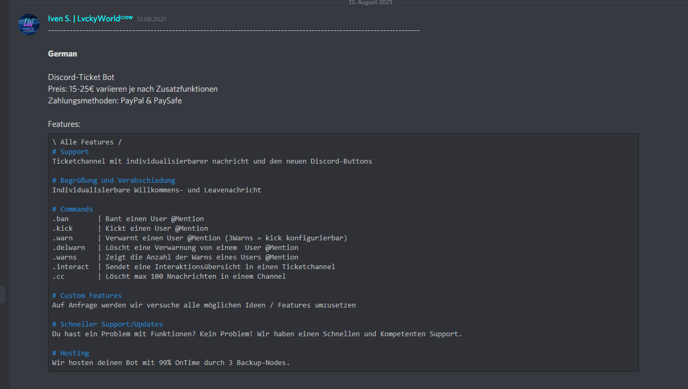Click the Features: label above code block

[x=64, y=124]
